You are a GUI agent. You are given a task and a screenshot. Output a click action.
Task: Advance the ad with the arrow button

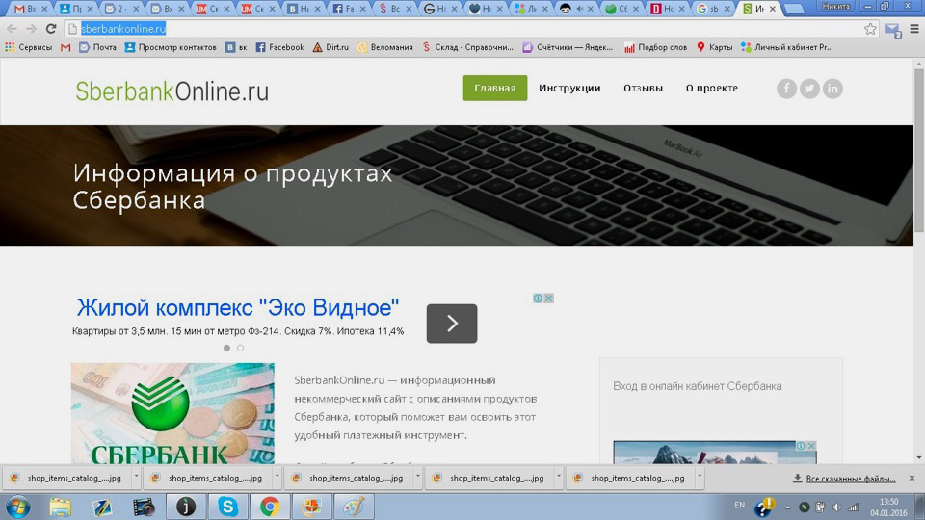(x=452, y=324)
